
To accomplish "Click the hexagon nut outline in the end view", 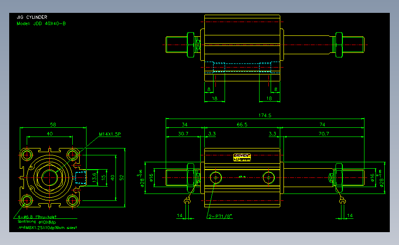I will (x=50, y=177).
